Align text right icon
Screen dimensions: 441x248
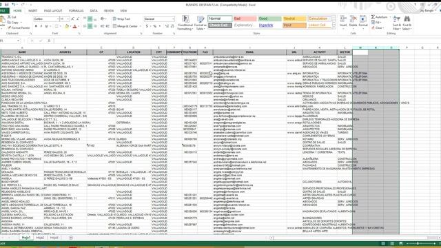(95, 26)
